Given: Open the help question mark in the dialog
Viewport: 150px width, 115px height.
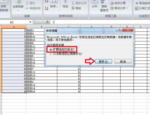Looking at the screenshot, I should [x=119, y=30].
